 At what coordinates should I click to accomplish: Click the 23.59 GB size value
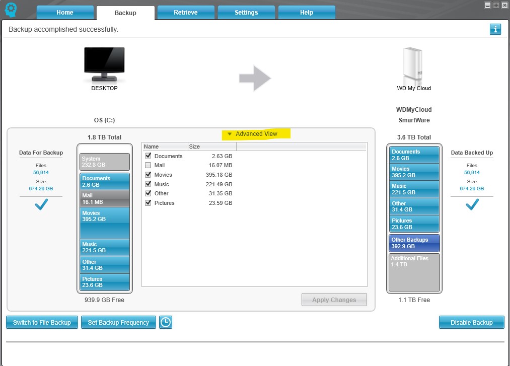coord(220,203)
